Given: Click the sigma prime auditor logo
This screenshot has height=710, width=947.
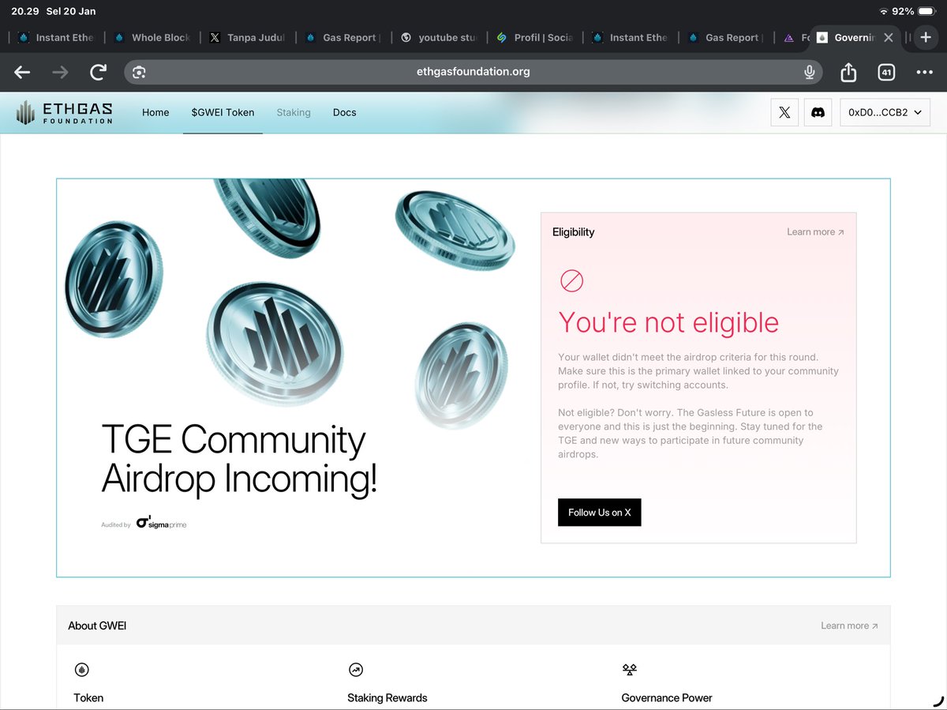Looking at the screenshot, I should [x=162, y=524].
